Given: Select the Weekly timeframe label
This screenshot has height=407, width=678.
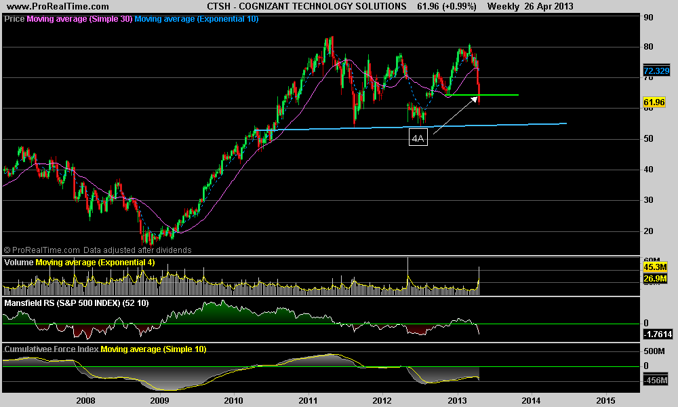Looking at the screenshot, I should point(503,7).
